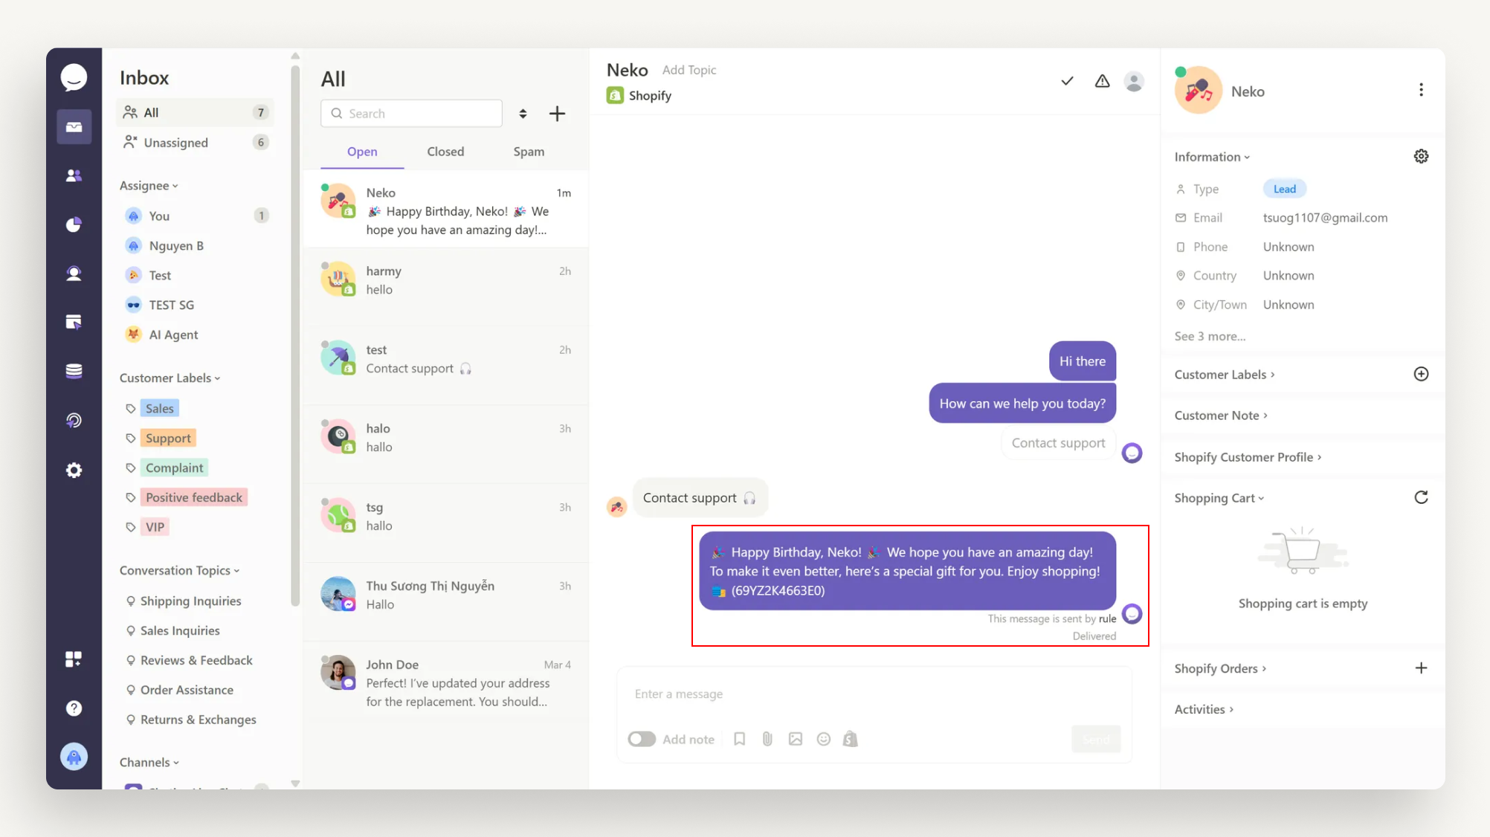Select the Positive feedback label
The width and height of the screenshot is (1490, 837).
click(x=193, y=497)
